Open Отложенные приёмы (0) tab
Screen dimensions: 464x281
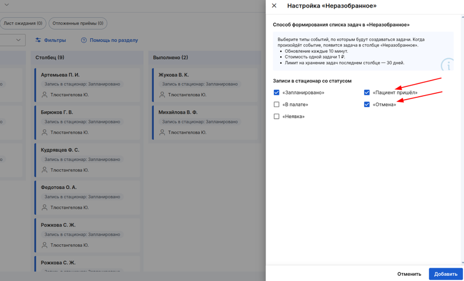coord(78,24)
